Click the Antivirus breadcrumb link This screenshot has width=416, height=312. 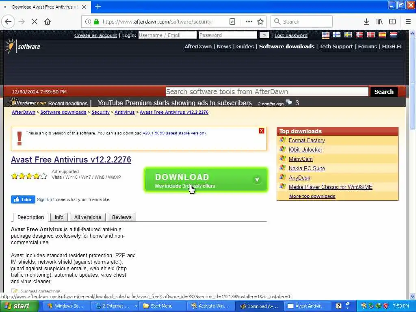point(125,112)
